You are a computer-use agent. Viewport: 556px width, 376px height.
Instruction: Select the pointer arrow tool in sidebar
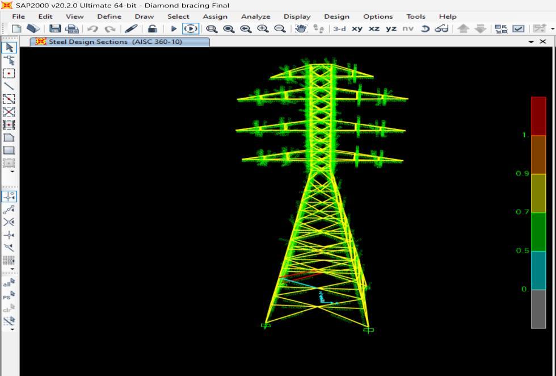9,48
